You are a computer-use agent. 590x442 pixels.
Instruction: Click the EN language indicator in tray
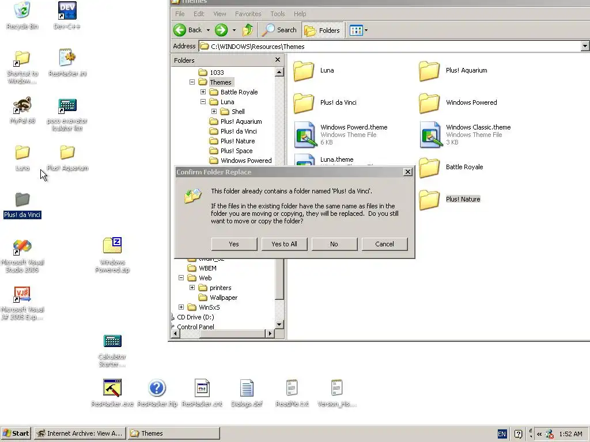pos(502,434)
